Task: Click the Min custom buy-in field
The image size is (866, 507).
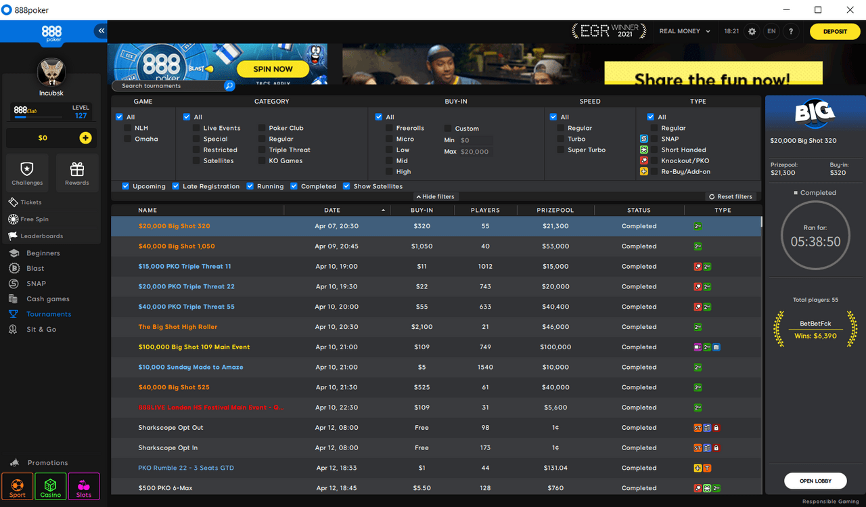Action: (476, 140)
